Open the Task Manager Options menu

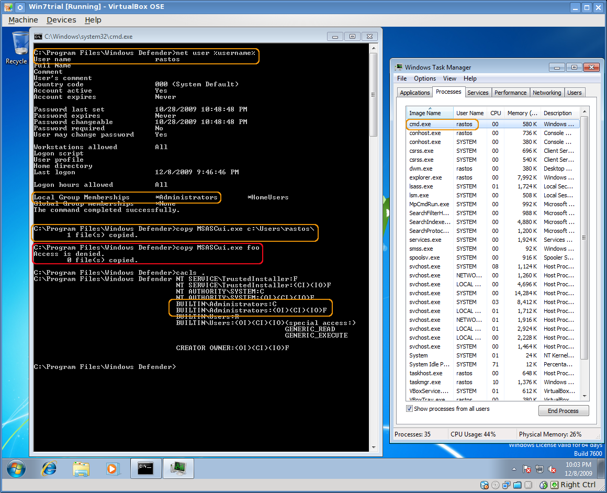pos(425,78)
